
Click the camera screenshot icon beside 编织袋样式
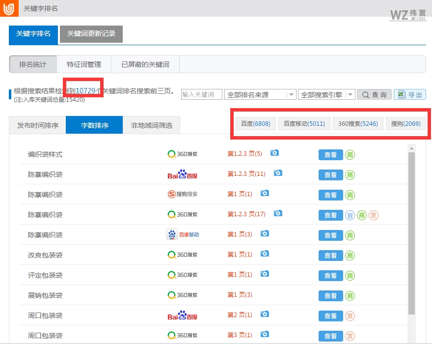point(274,153)
